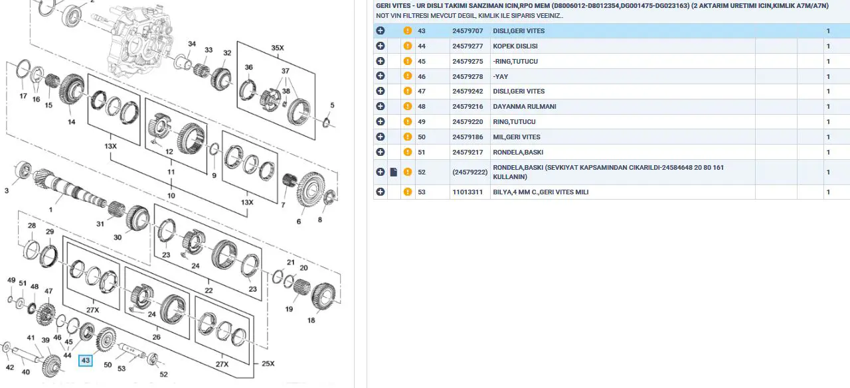Expand the plus button for row 49
Screen dimensions: 850x388
coord(381,122)
